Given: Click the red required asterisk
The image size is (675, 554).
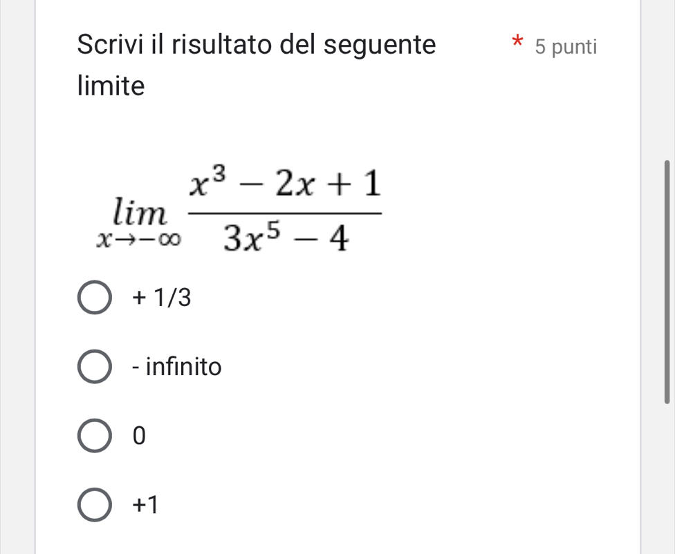Looking at the screenshot, I should [515, 41].
